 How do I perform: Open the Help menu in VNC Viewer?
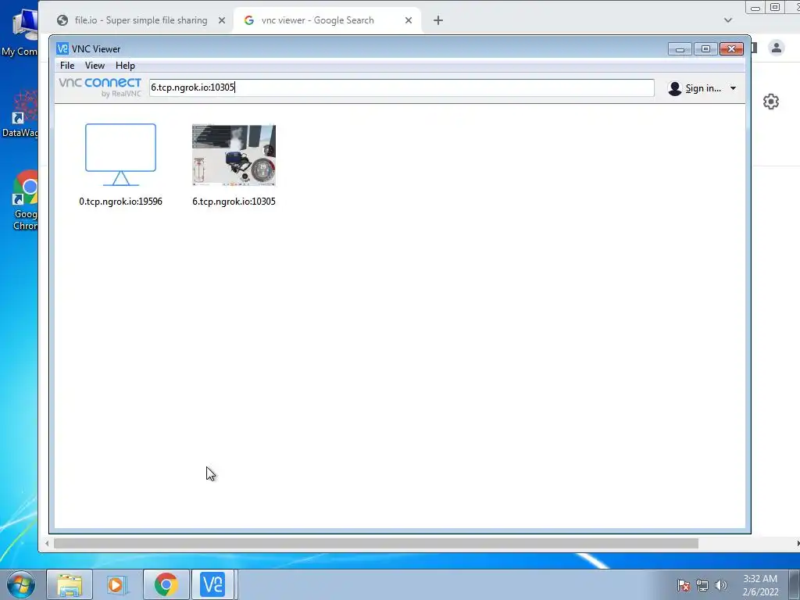125,66
